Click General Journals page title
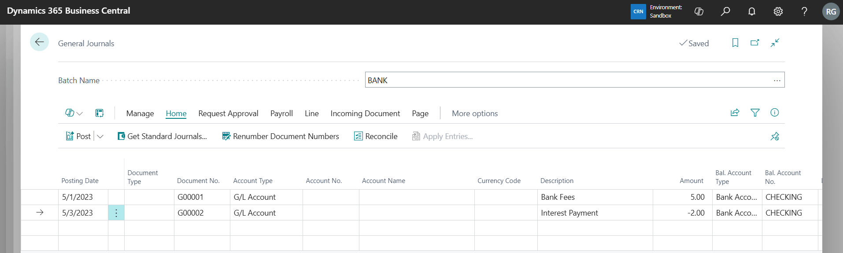 coord(86,43)
